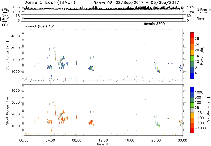Click the '12:00' time axis tick label
The height and width of the screenshot is (146, 211).
click(x=103, y=140)
